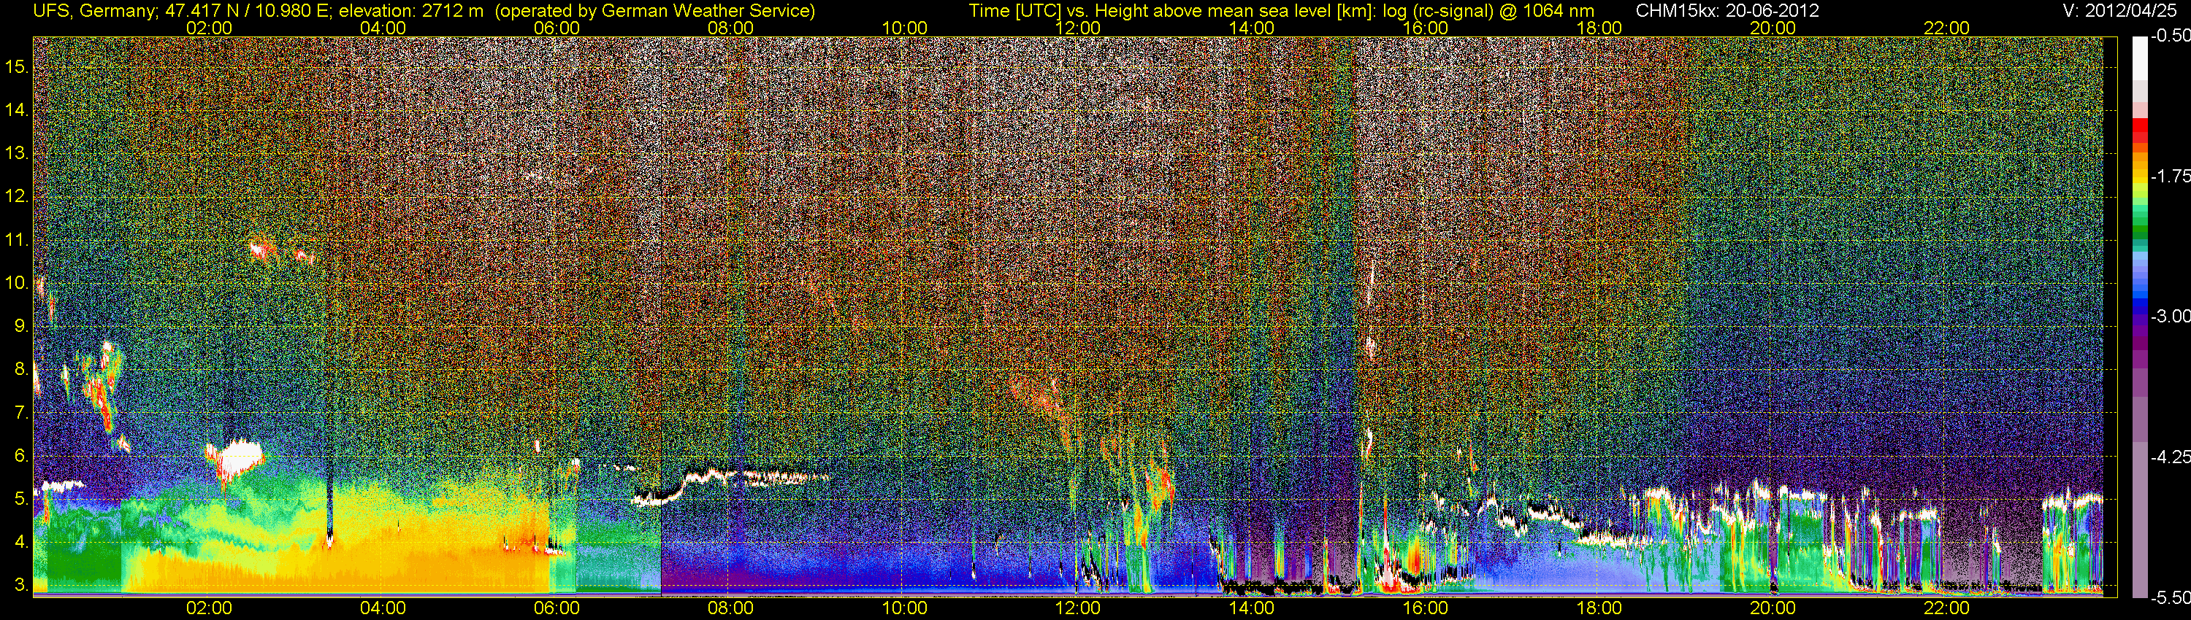
Task: Click the -0.50 colorbar scale value
Action: click(x=2170, y=36)
